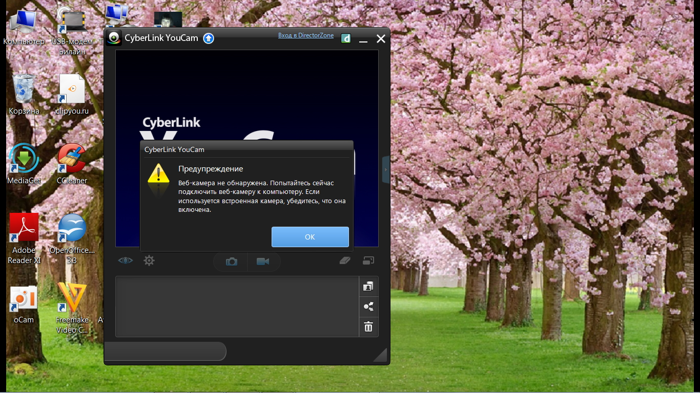Click the share icon beside the media tray
Viewport: 700px width, 393px height.
point(368,307)
